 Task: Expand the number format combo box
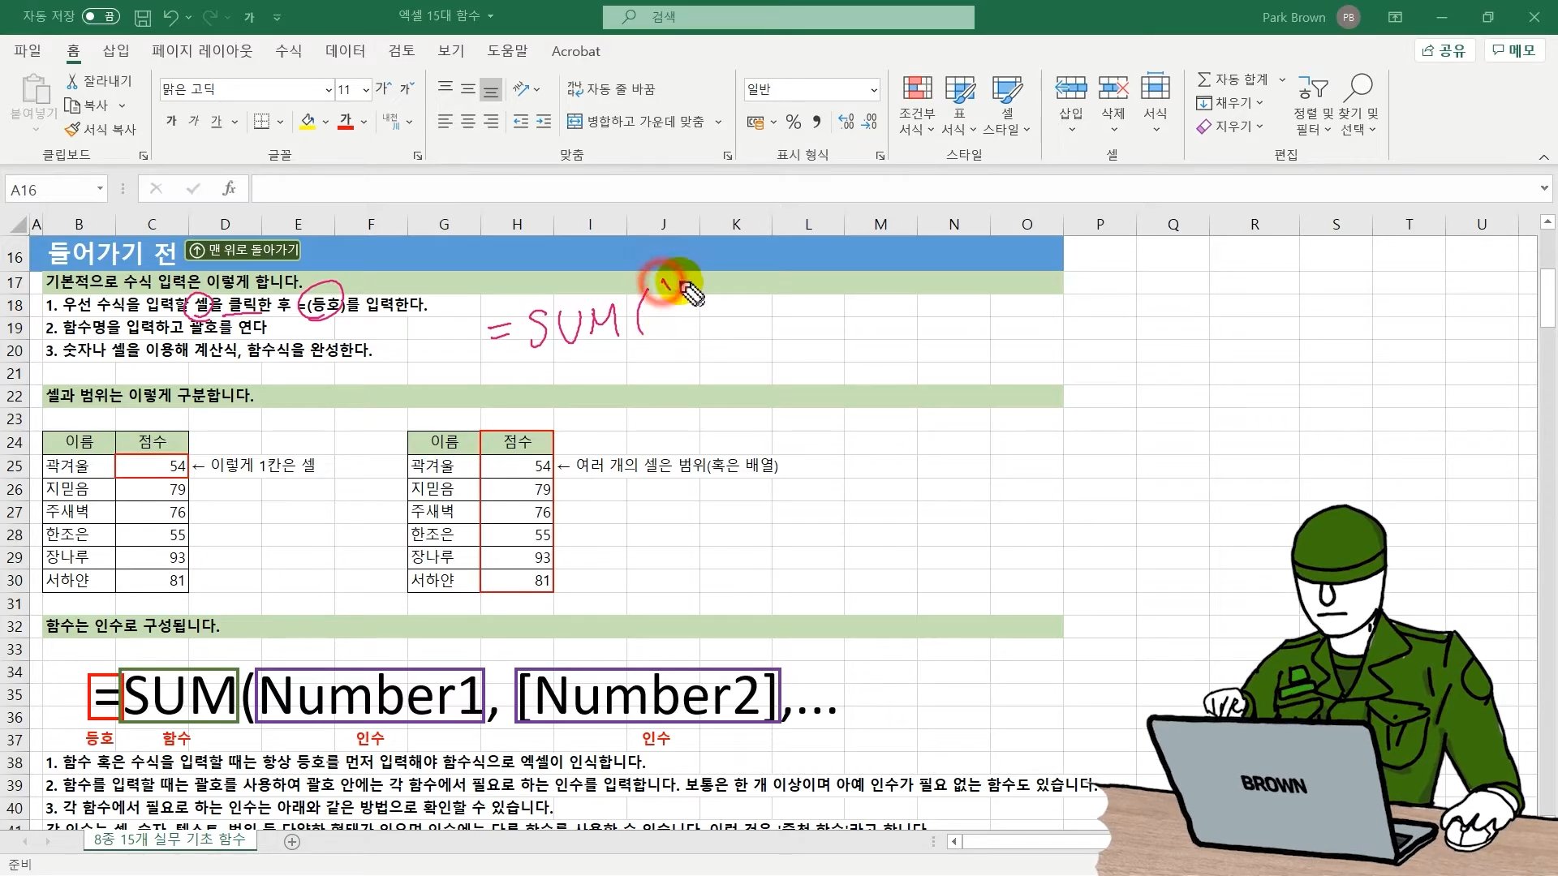click(x=873, y=90)
